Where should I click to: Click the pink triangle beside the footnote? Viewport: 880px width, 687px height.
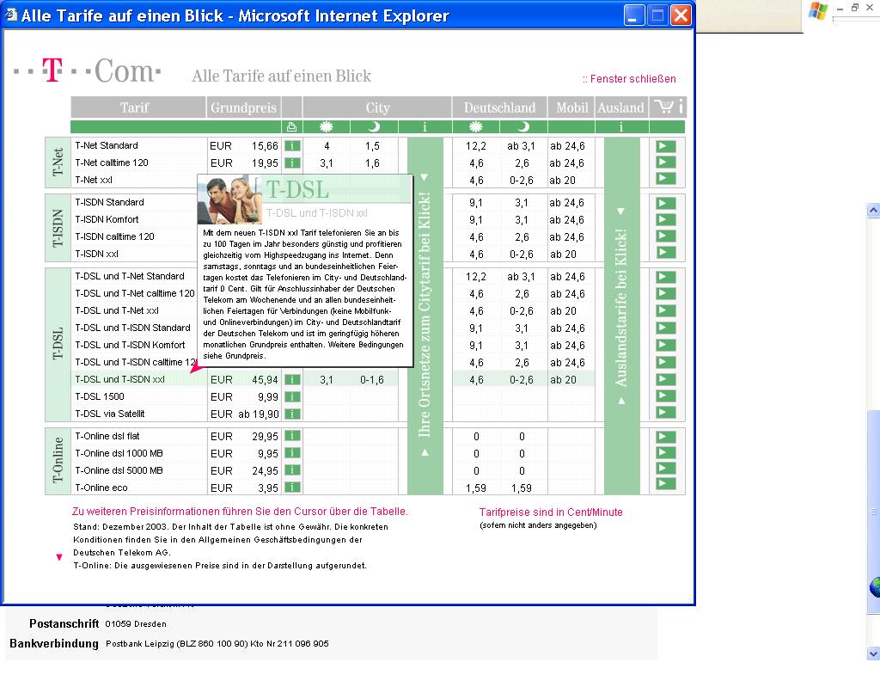pos(59,557)
